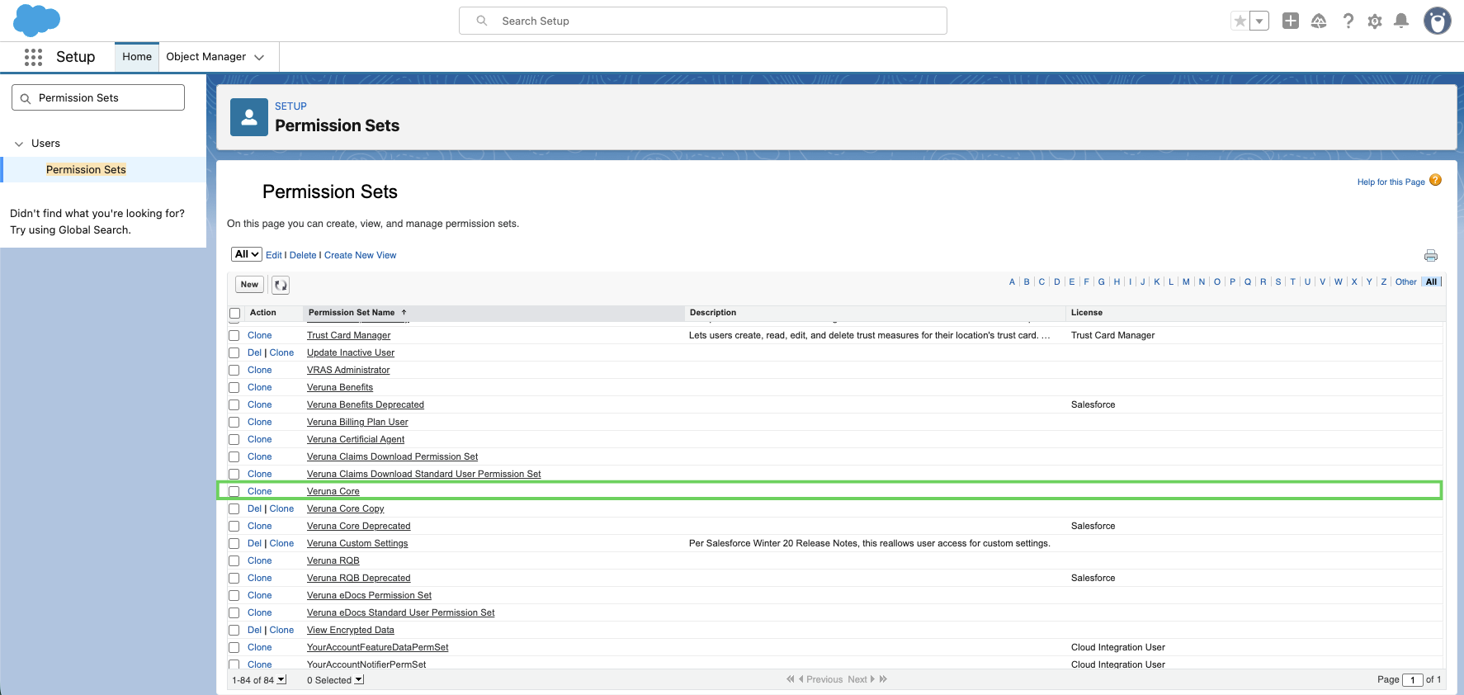This screenshot has width=1464, height=695.
Task: Click the printable view printer icon
Action: [1431, 255]
